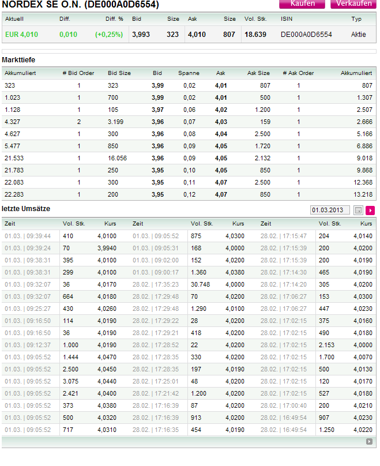Click the percent change (+0,25%)
The height and width of the screenshot is (466, 380).
click(x=109, y=35)
